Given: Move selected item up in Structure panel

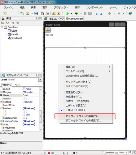Looking at the screenshot, I should 13,23.
